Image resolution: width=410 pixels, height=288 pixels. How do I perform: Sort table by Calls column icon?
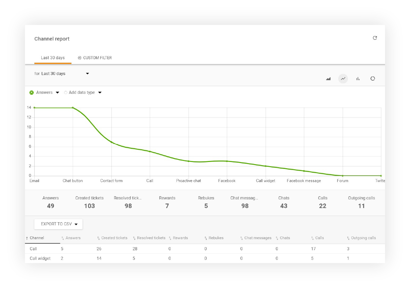click(x=313, y=238)
